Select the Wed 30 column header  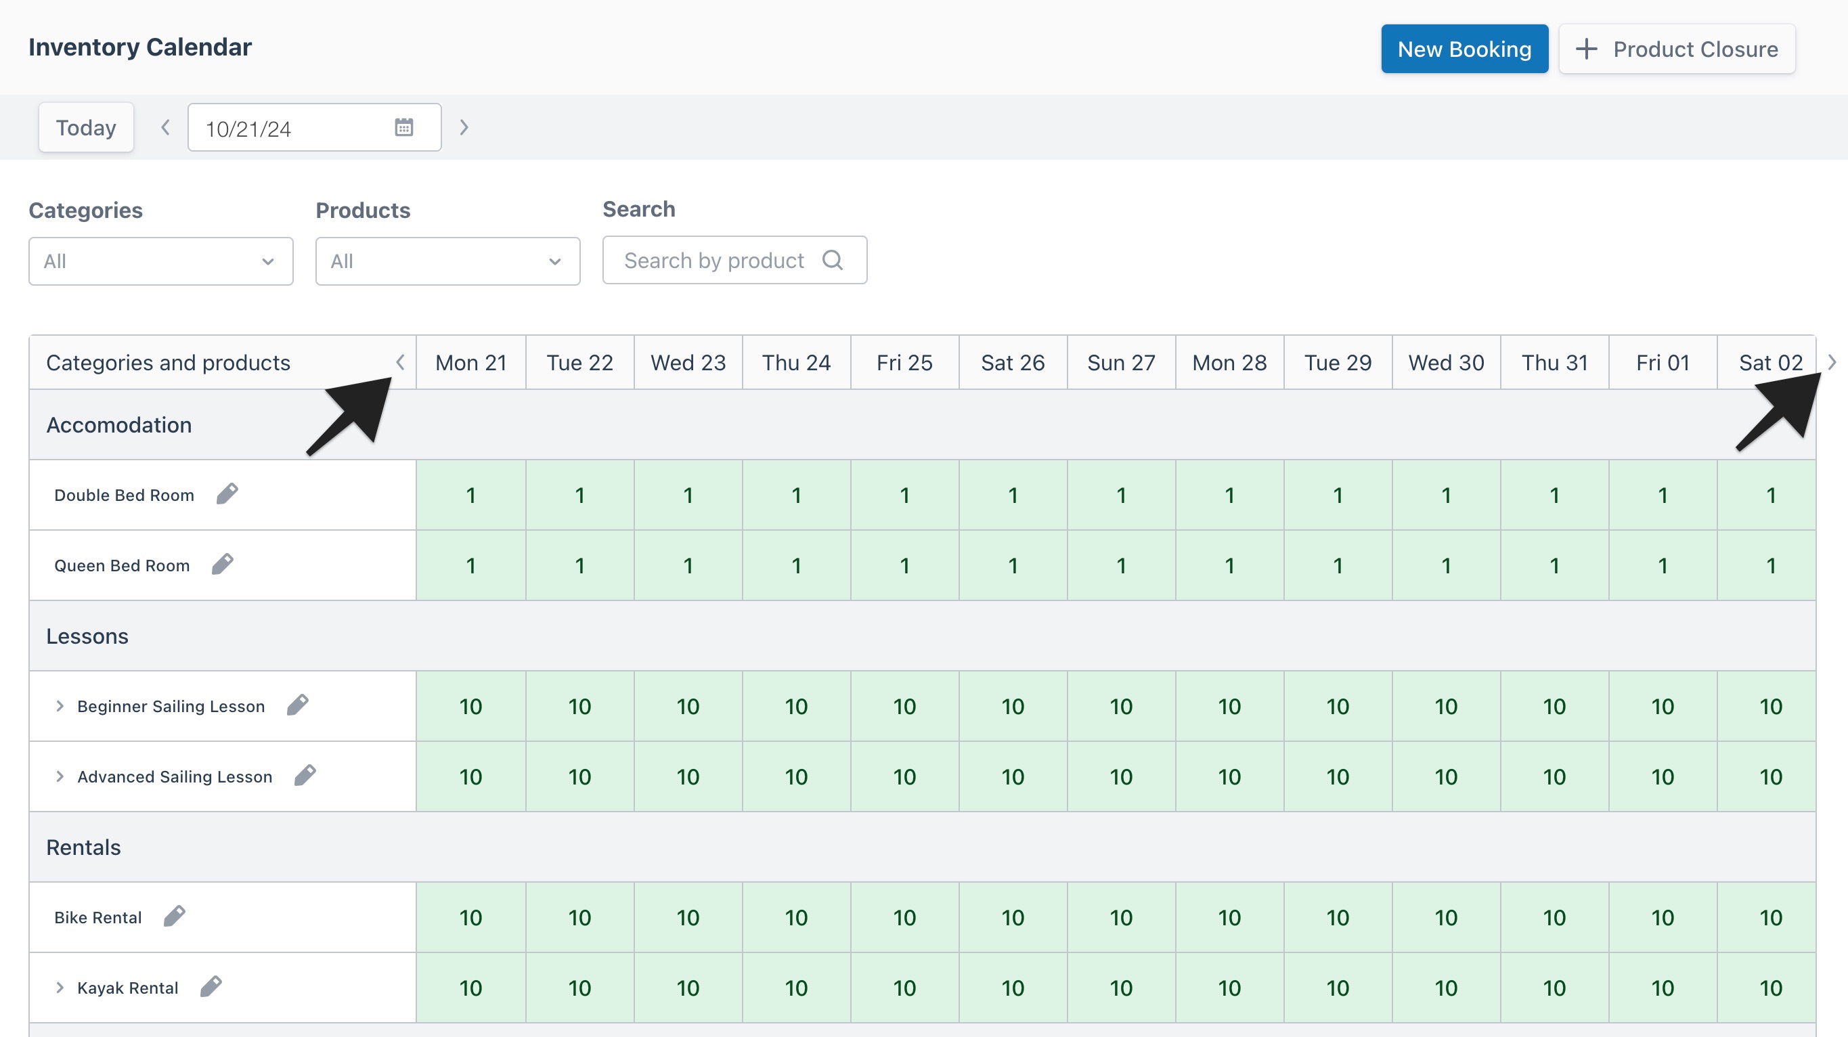1447,362
